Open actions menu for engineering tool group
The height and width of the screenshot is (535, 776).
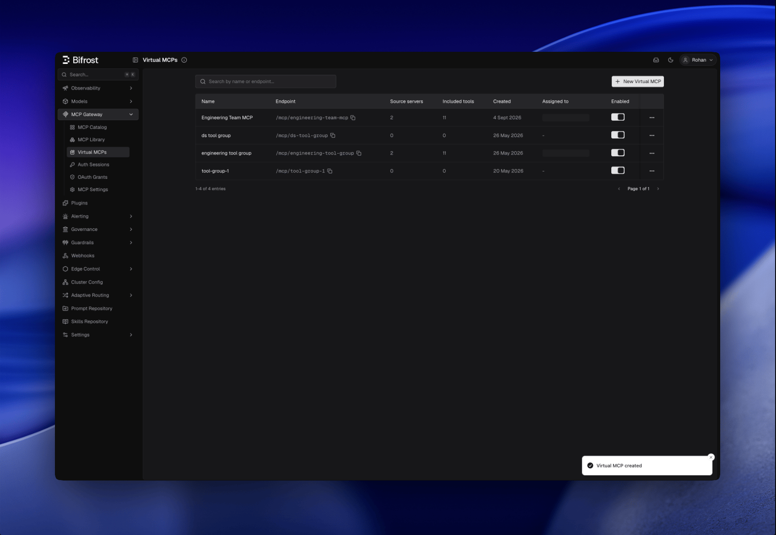pos(652,153)
